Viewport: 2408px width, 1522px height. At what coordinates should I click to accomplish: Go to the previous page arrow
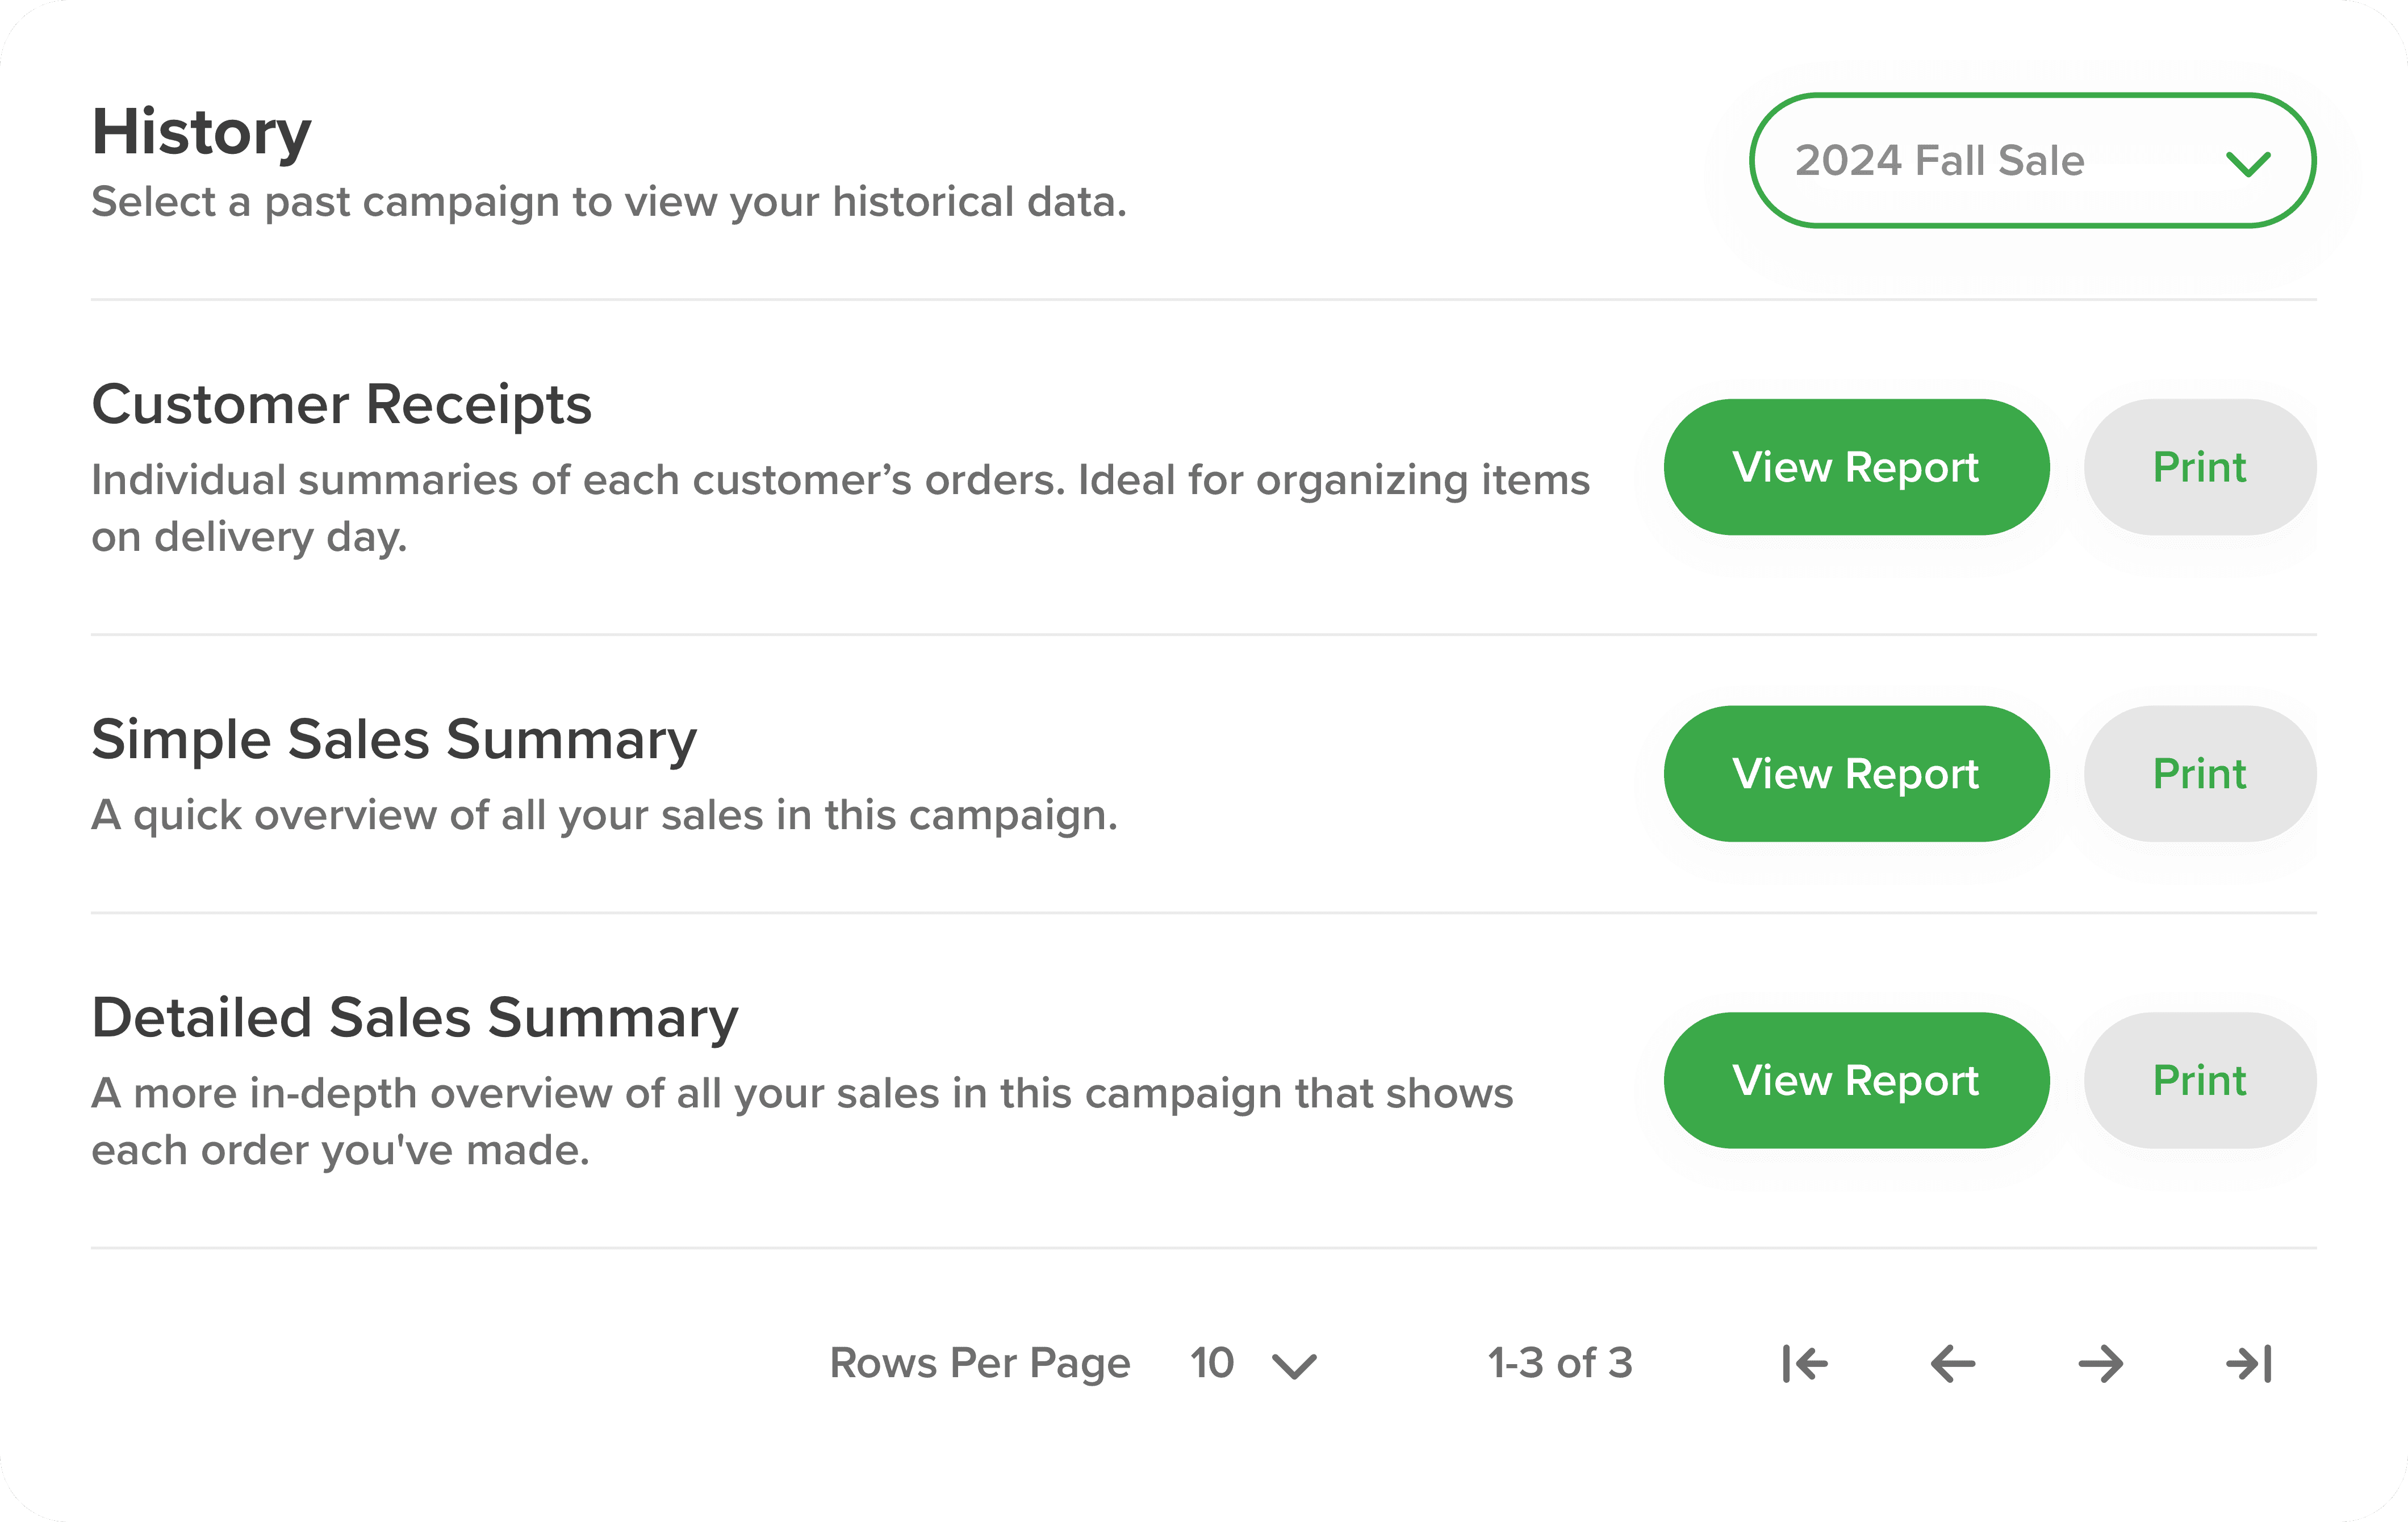(x=1953, y=1364)
